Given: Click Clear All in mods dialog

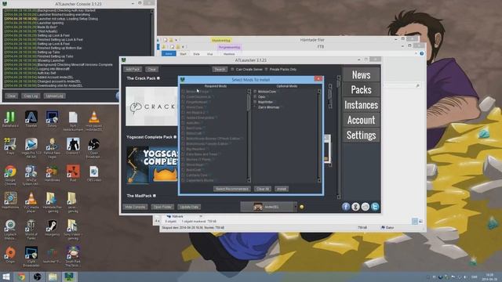Looking at the screenshot, I should [263, 189].
